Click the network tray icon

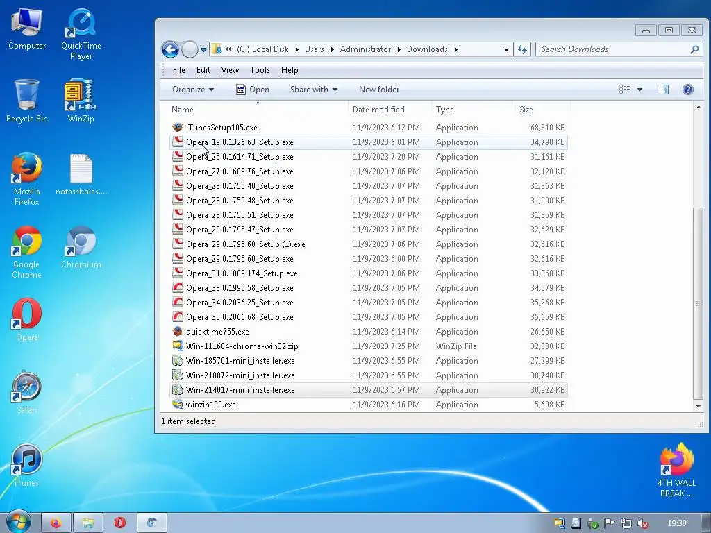pos(626,523)
